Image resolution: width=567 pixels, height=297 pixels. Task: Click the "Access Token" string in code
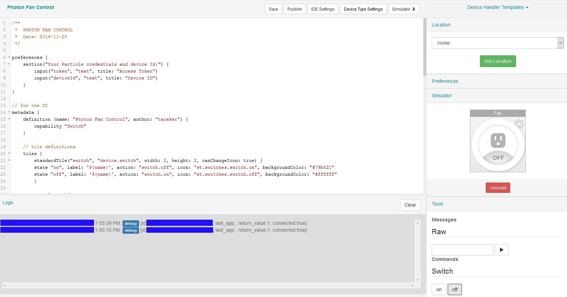click(x=136, y=71)
